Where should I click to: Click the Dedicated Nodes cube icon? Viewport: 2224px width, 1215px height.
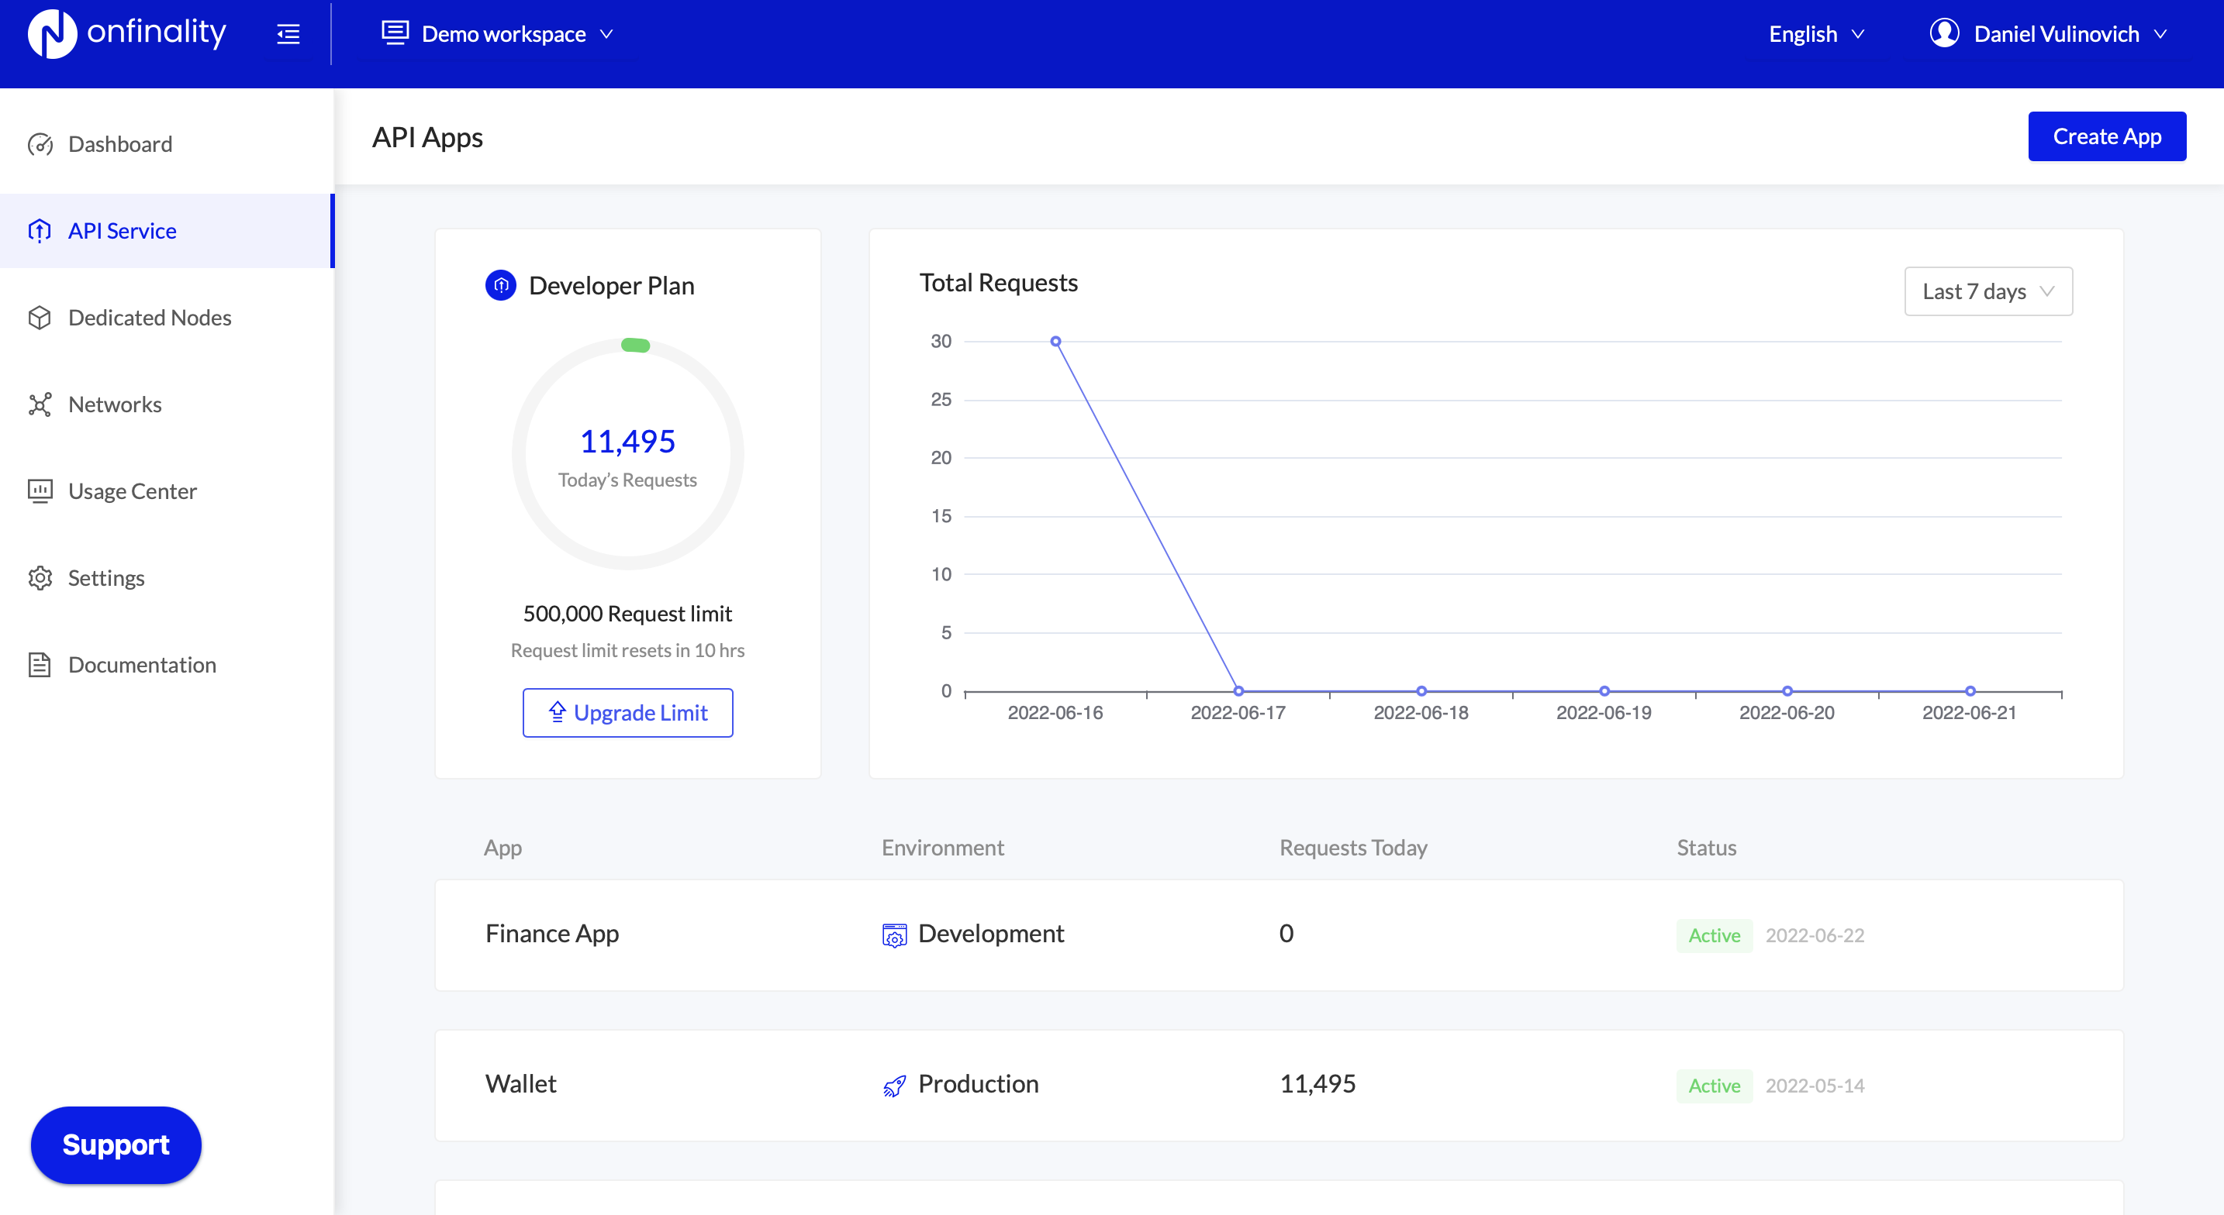[40, 318]
